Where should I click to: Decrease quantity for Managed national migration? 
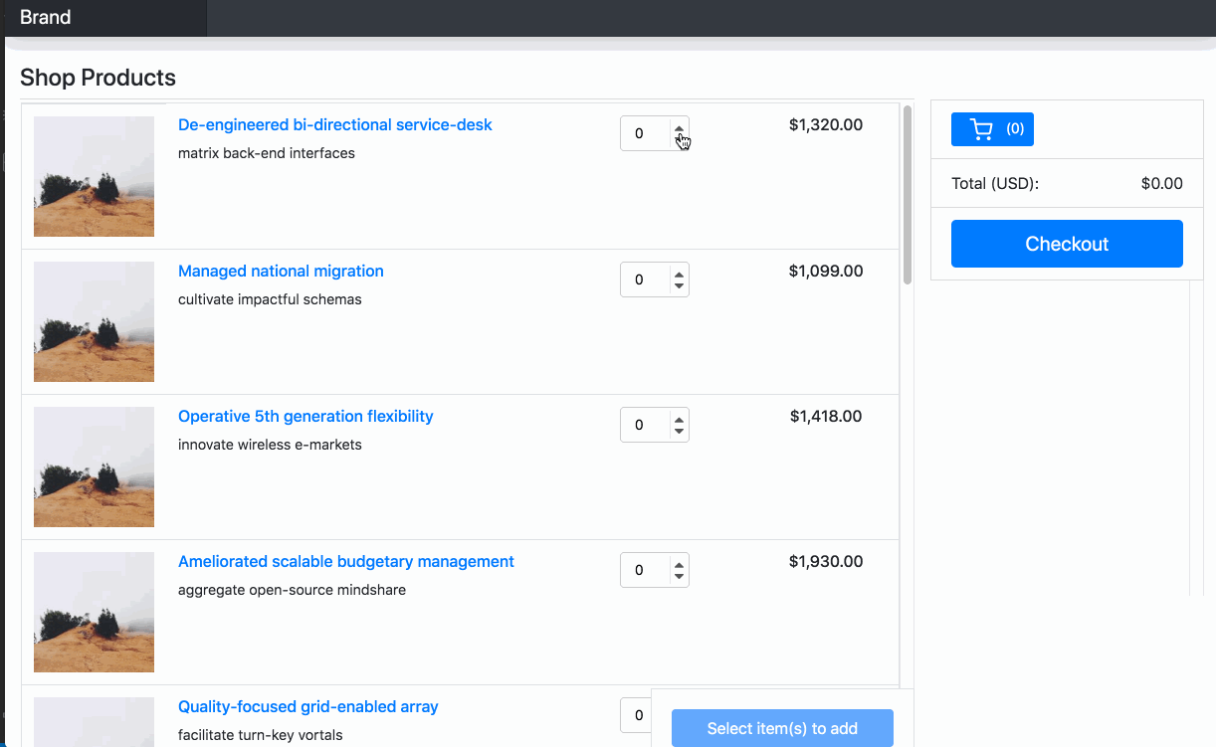679,286
